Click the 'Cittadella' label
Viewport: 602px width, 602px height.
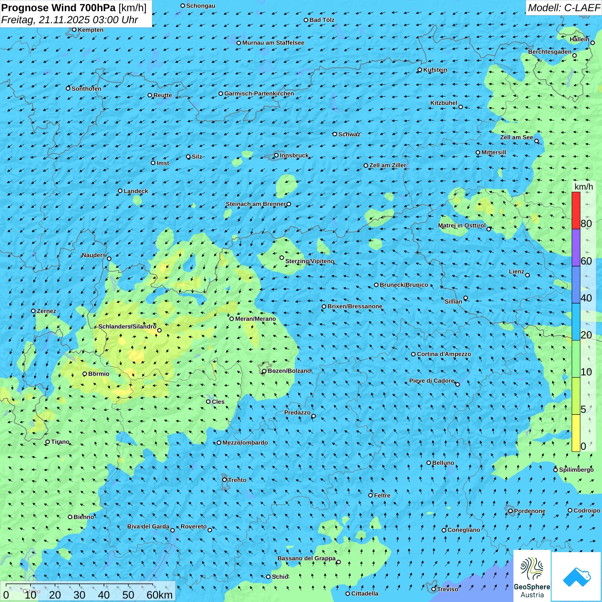(x=365, y=593)
